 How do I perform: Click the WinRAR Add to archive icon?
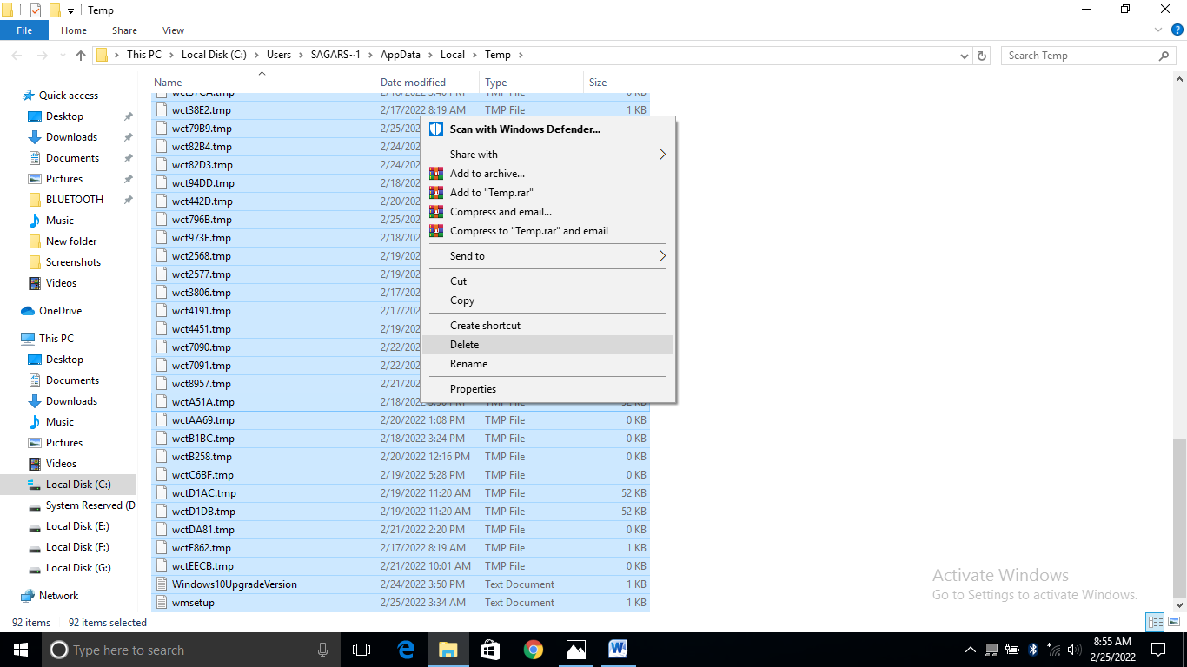tap(437, 174)
